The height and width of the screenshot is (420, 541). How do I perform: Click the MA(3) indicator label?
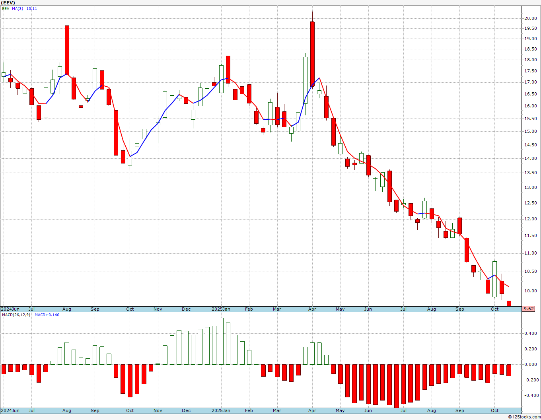[18, 8]
